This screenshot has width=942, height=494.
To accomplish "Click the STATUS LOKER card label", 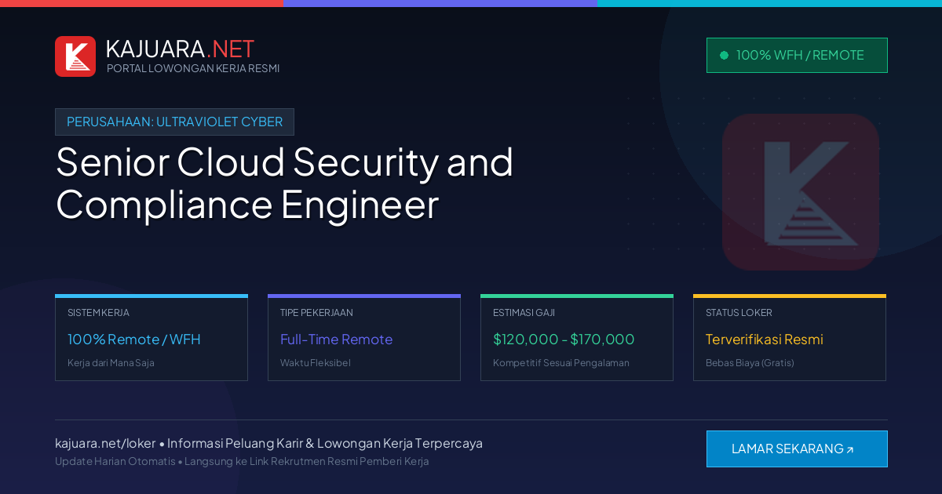I will pyautogui.click(x=739, y=312).
